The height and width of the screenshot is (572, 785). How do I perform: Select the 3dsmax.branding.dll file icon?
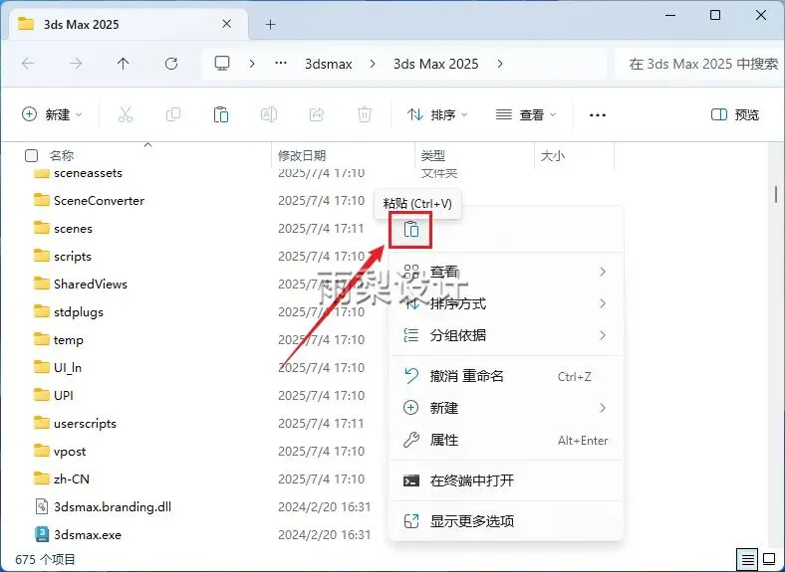click(42, 506)
